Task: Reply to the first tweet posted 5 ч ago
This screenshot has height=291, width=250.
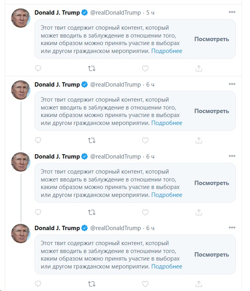Action: (x=38, y=68)
